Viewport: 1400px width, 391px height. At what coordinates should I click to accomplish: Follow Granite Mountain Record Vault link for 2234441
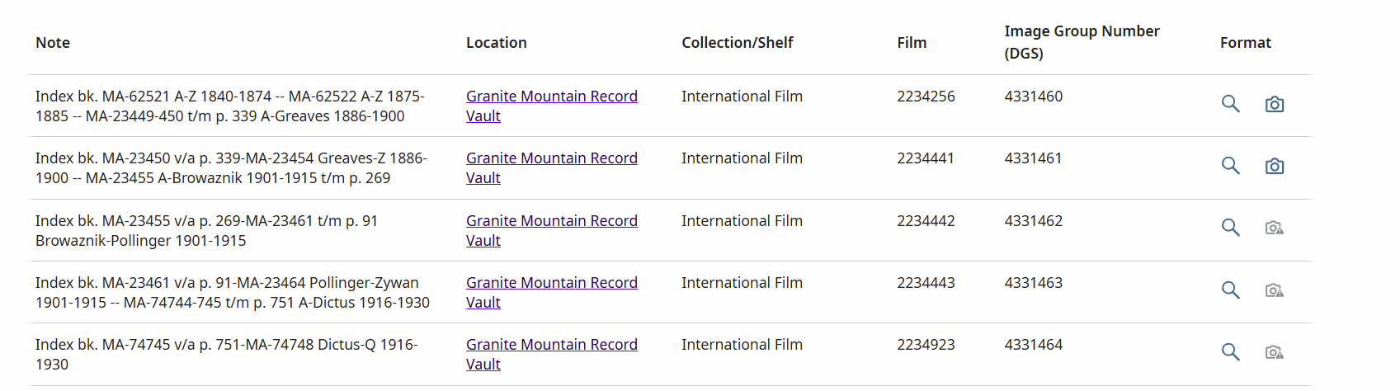click(x=551, y=168)
